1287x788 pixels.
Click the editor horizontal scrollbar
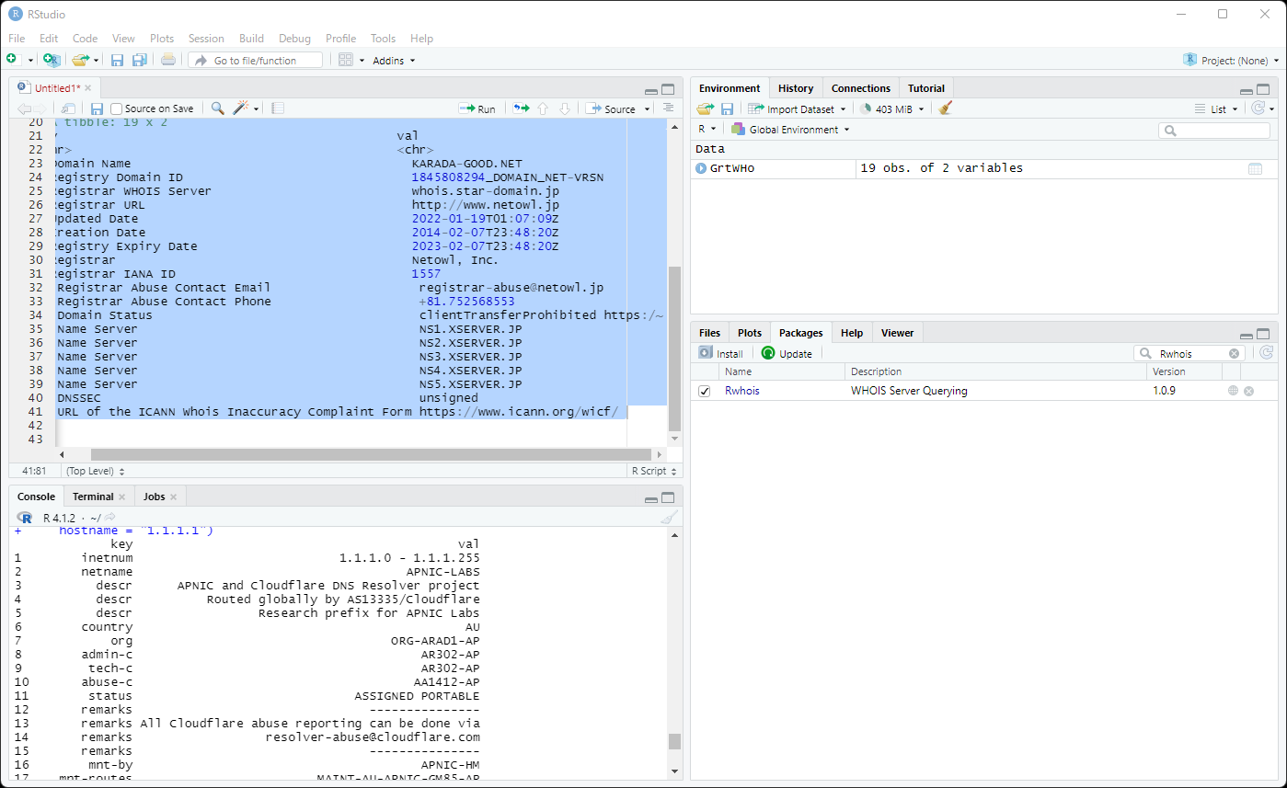click(371, 454)
